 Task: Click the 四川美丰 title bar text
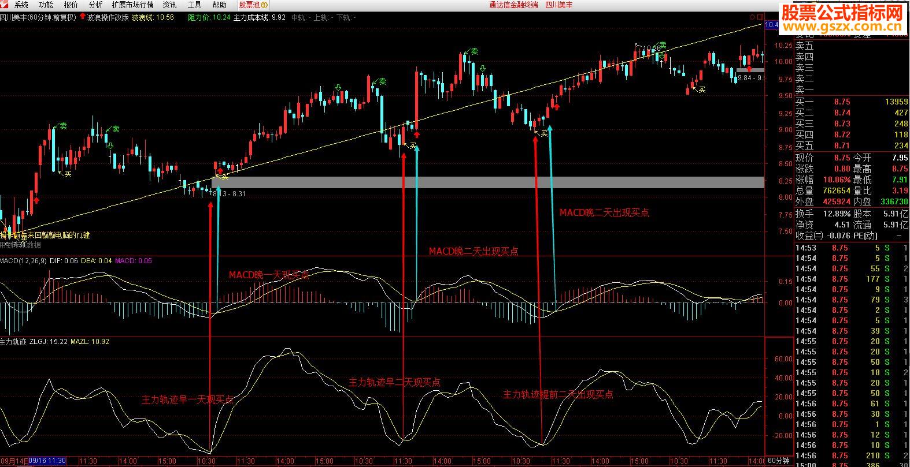(558, 5)
